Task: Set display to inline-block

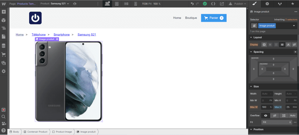Action: pos(282,45)
